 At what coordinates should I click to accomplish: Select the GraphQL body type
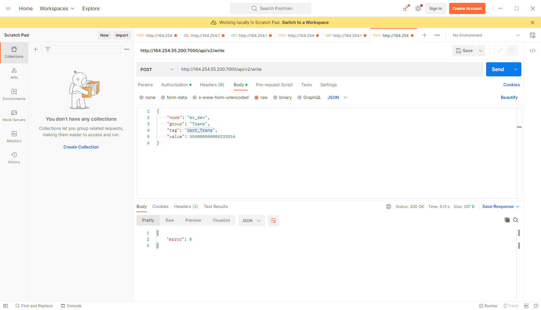(309, 97)
